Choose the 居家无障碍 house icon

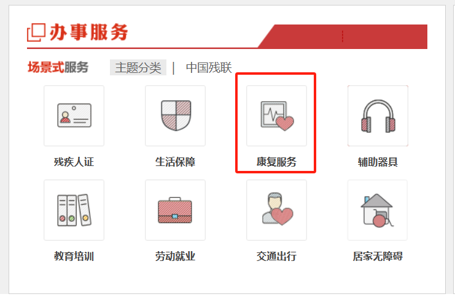point(378,210)
